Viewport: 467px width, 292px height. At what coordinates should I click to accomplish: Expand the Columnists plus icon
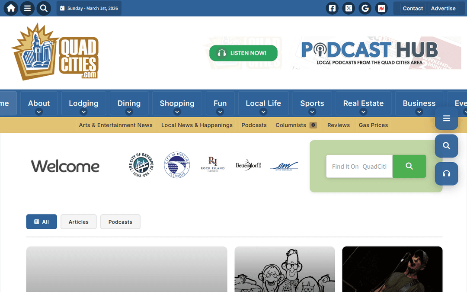point(313,125)
